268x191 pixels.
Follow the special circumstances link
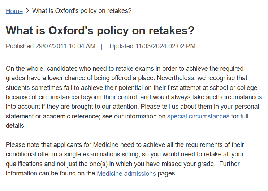198,116
